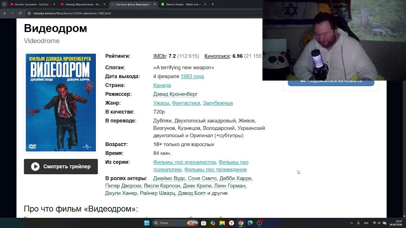
Task: Open the tab search dropdown arrow
Action: [4, 4]
